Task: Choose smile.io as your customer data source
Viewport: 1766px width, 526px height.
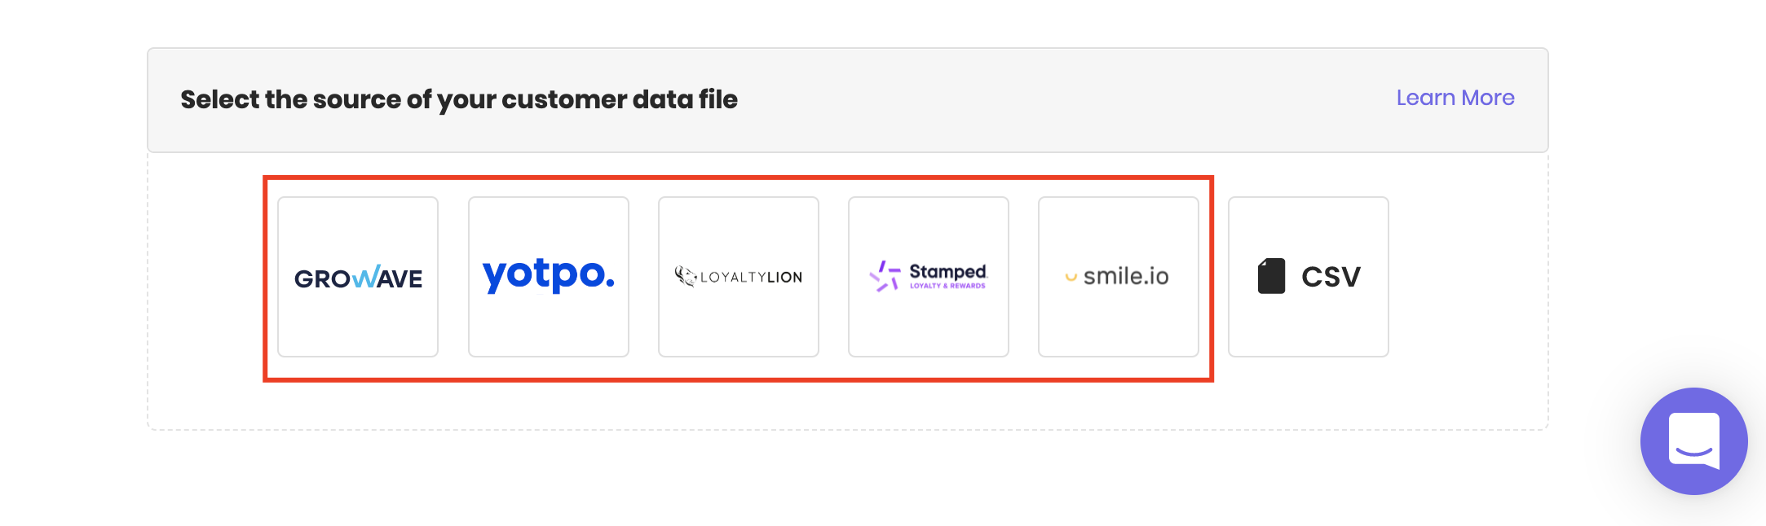Action: (x=1118, y=277)
